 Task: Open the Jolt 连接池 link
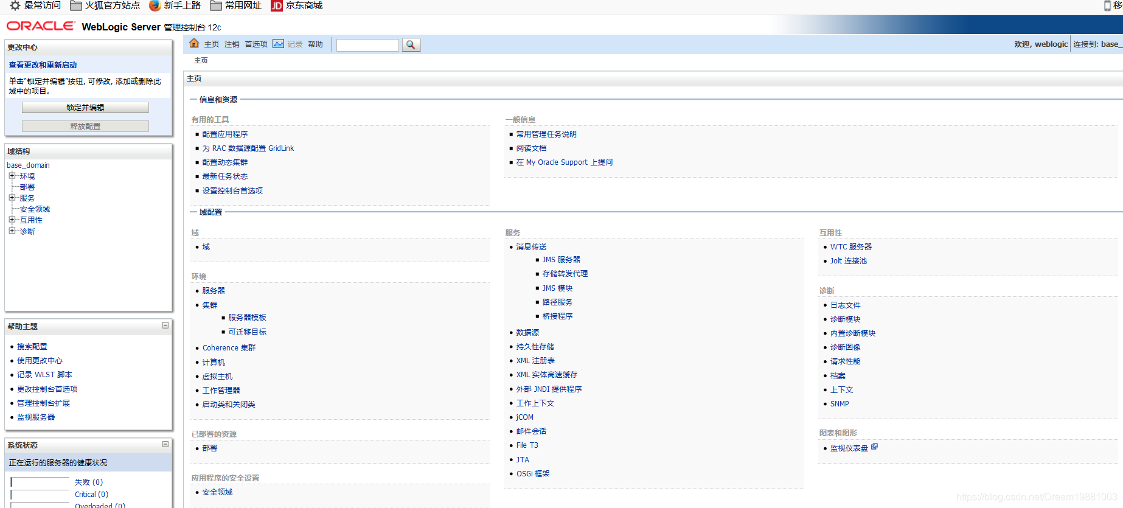point(849,260)
